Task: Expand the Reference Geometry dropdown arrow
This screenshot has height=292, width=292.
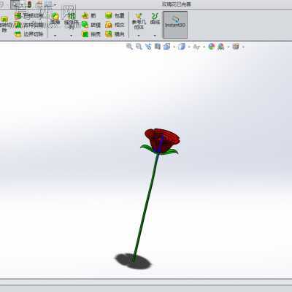Action: (139, 36)
